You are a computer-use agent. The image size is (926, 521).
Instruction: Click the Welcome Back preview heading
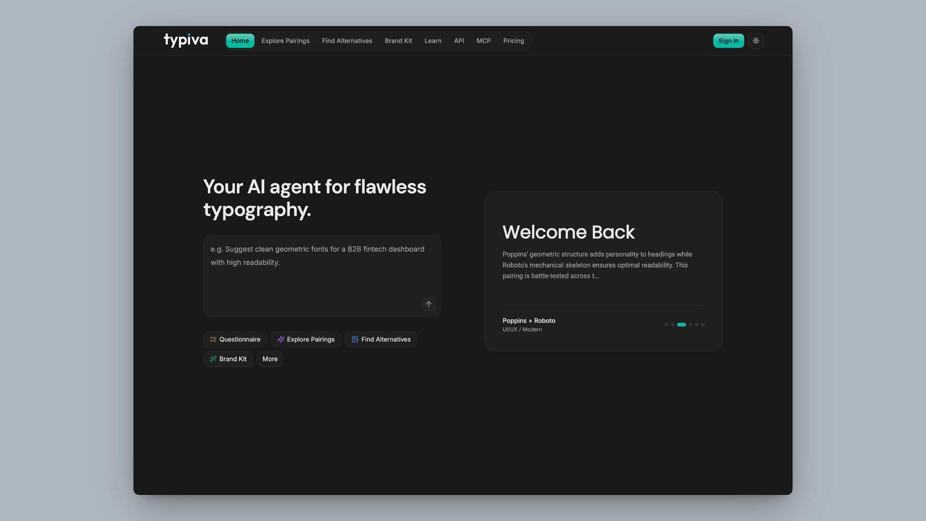[x=569, y=232]
